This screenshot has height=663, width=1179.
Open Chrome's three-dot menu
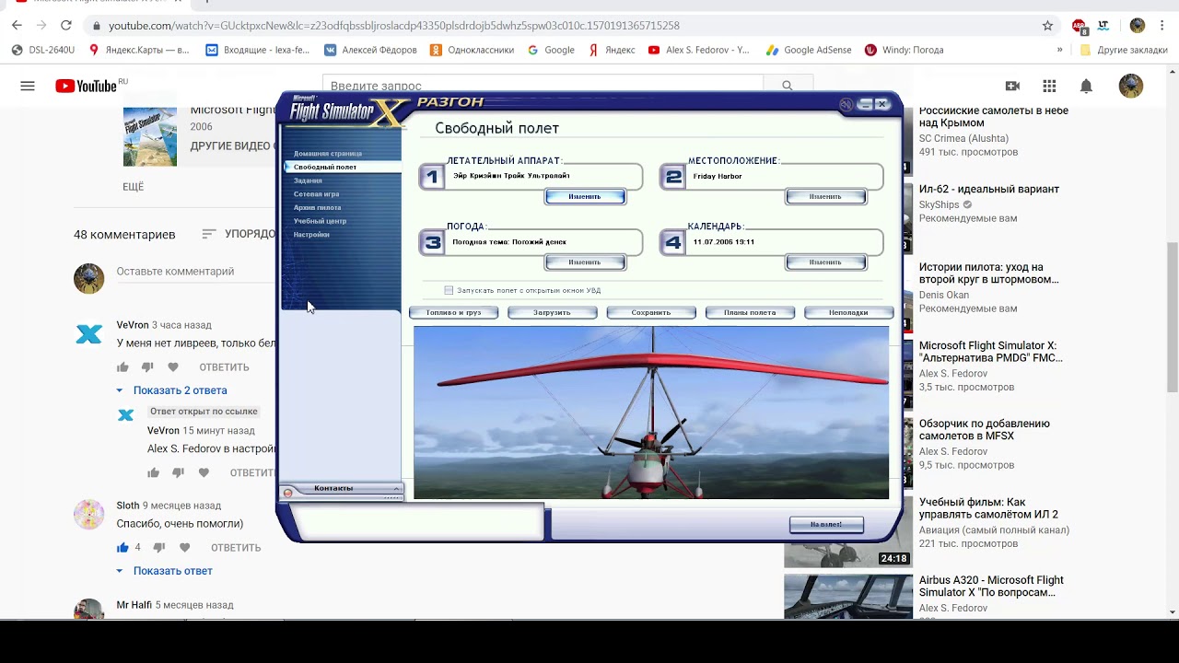(x=1162, y=25)
